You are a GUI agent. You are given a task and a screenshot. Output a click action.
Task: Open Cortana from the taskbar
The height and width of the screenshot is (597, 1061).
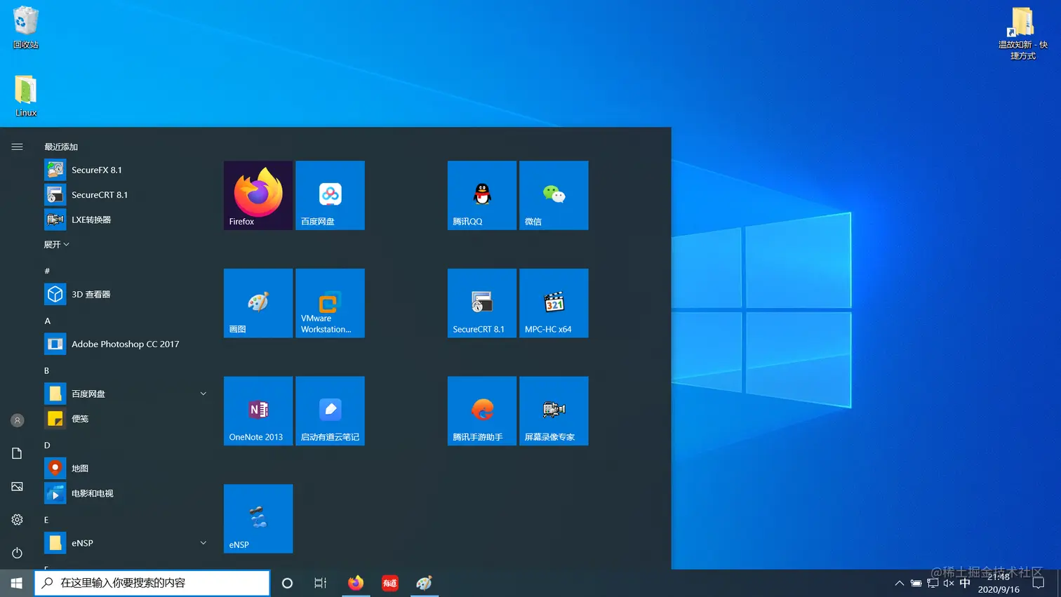coord(287,583)
